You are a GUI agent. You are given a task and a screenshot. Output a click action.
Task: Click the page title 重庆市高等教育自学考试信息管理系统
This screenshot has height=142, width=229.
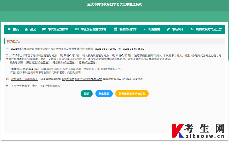tap(115, 4)
